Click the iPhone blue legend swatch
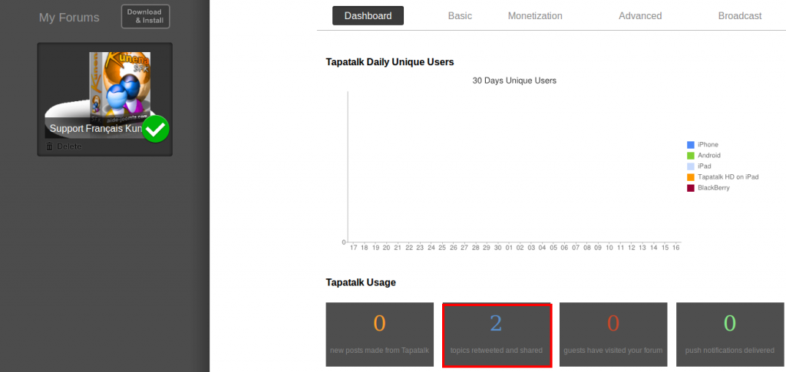 [691, 145]
